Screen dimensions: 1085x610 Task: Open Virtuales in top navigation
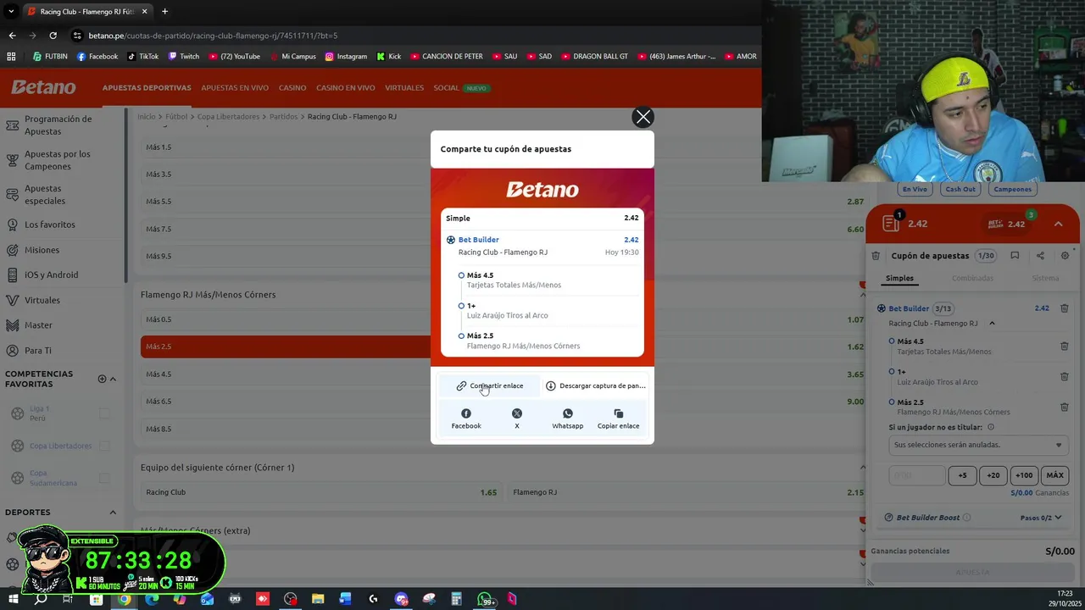coord(404,88)
